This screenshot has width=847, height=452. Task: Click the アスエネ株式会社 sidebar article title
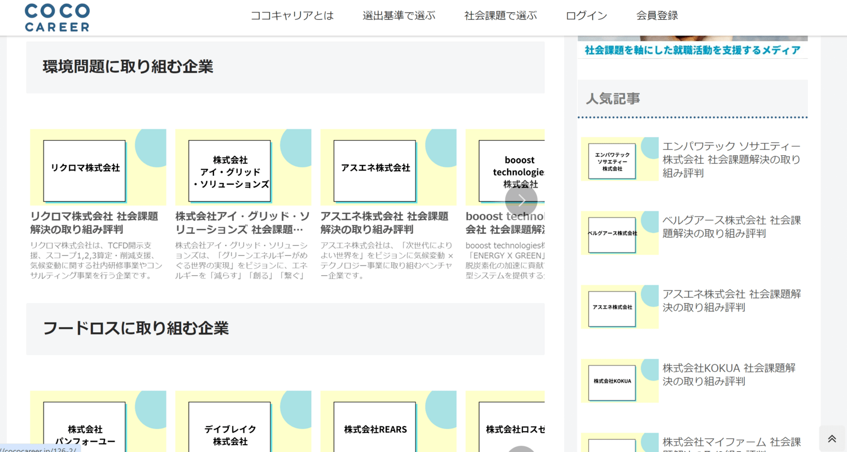tap(731, 301)
